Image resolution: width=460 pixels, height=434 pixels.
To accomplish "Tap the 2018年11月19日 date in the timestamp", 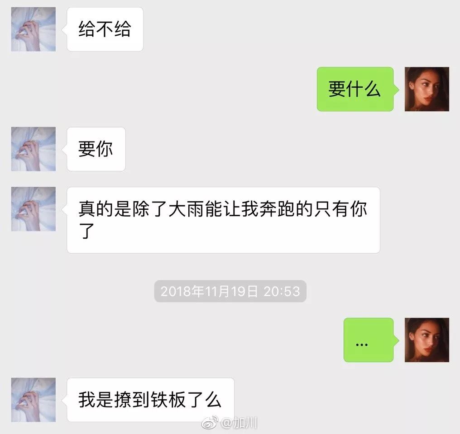I will coord(209,292).
